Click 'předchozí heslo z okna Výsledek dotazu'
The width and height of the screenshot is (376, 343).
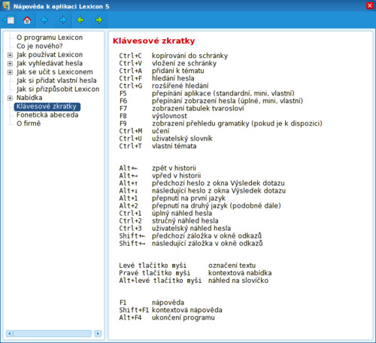point(218,183)
